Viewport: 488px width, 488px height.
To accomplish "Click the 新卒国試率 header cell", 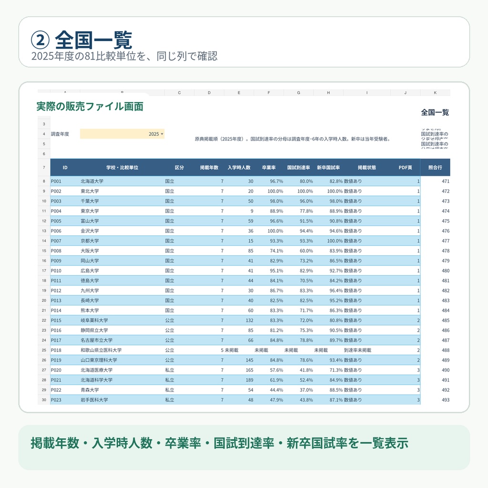I will (328, 167).
